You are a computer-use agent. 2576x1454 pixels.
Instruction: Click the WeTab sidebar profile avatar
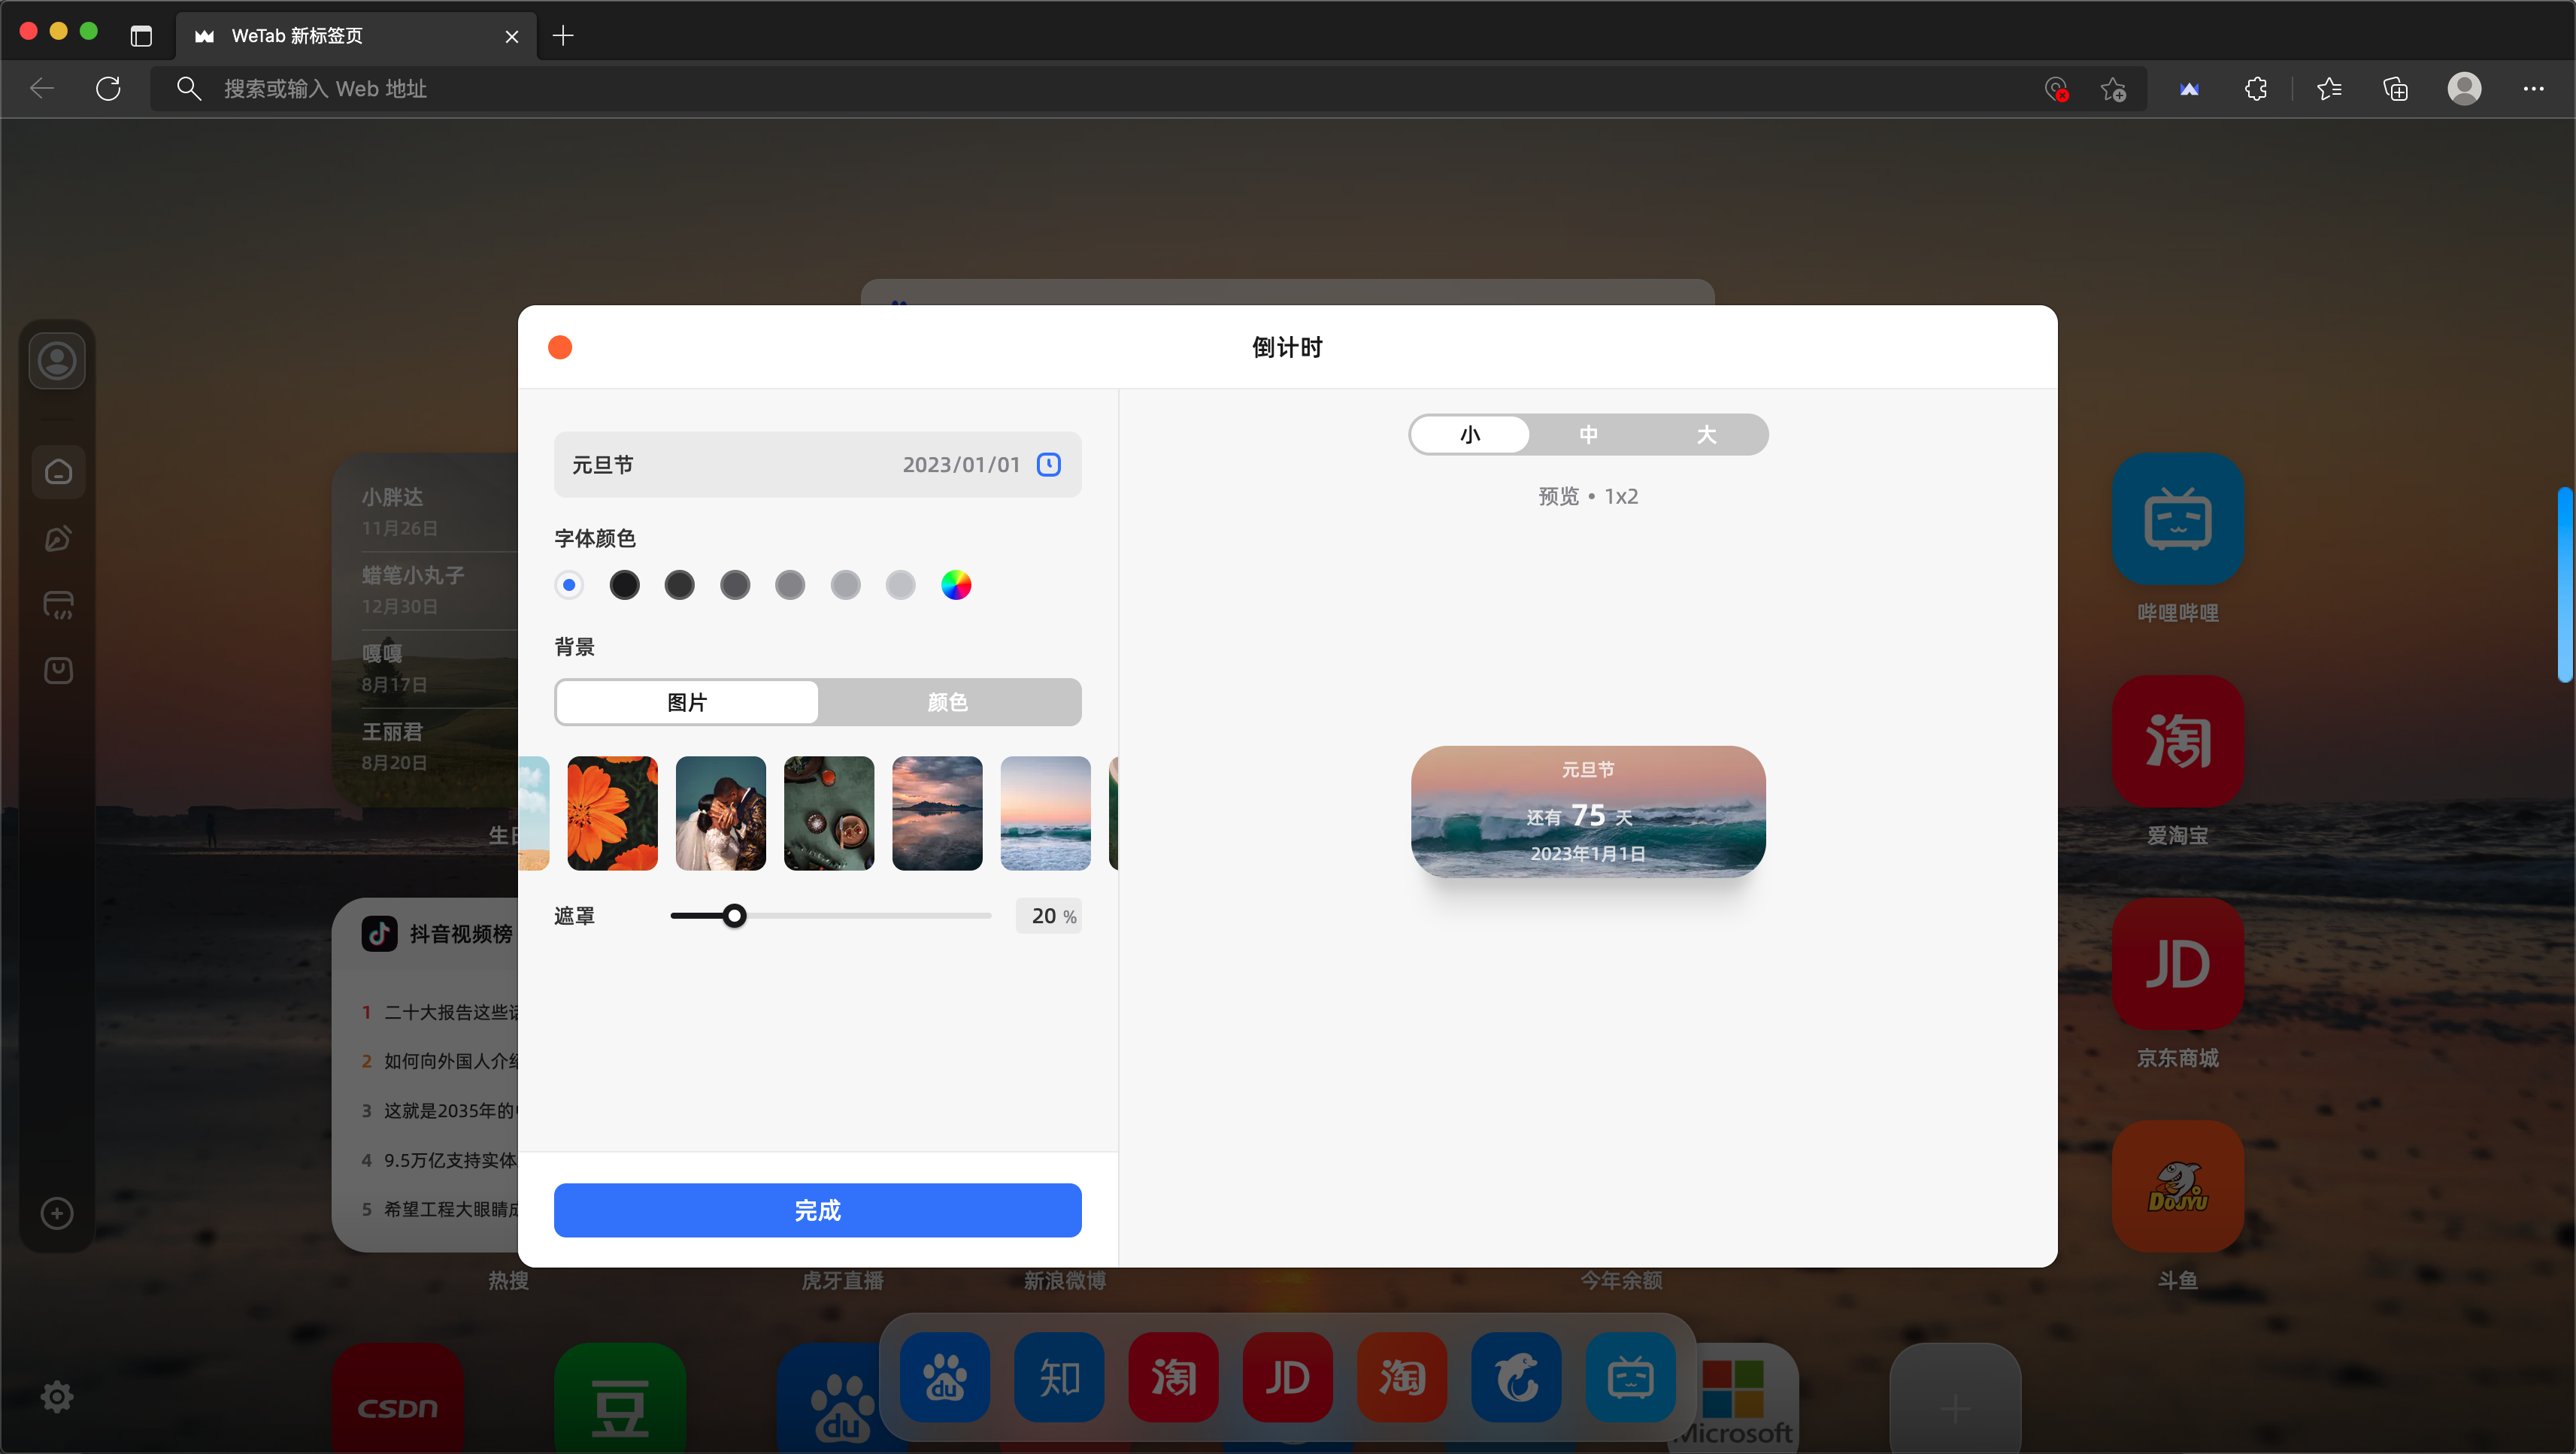point(57,361)
